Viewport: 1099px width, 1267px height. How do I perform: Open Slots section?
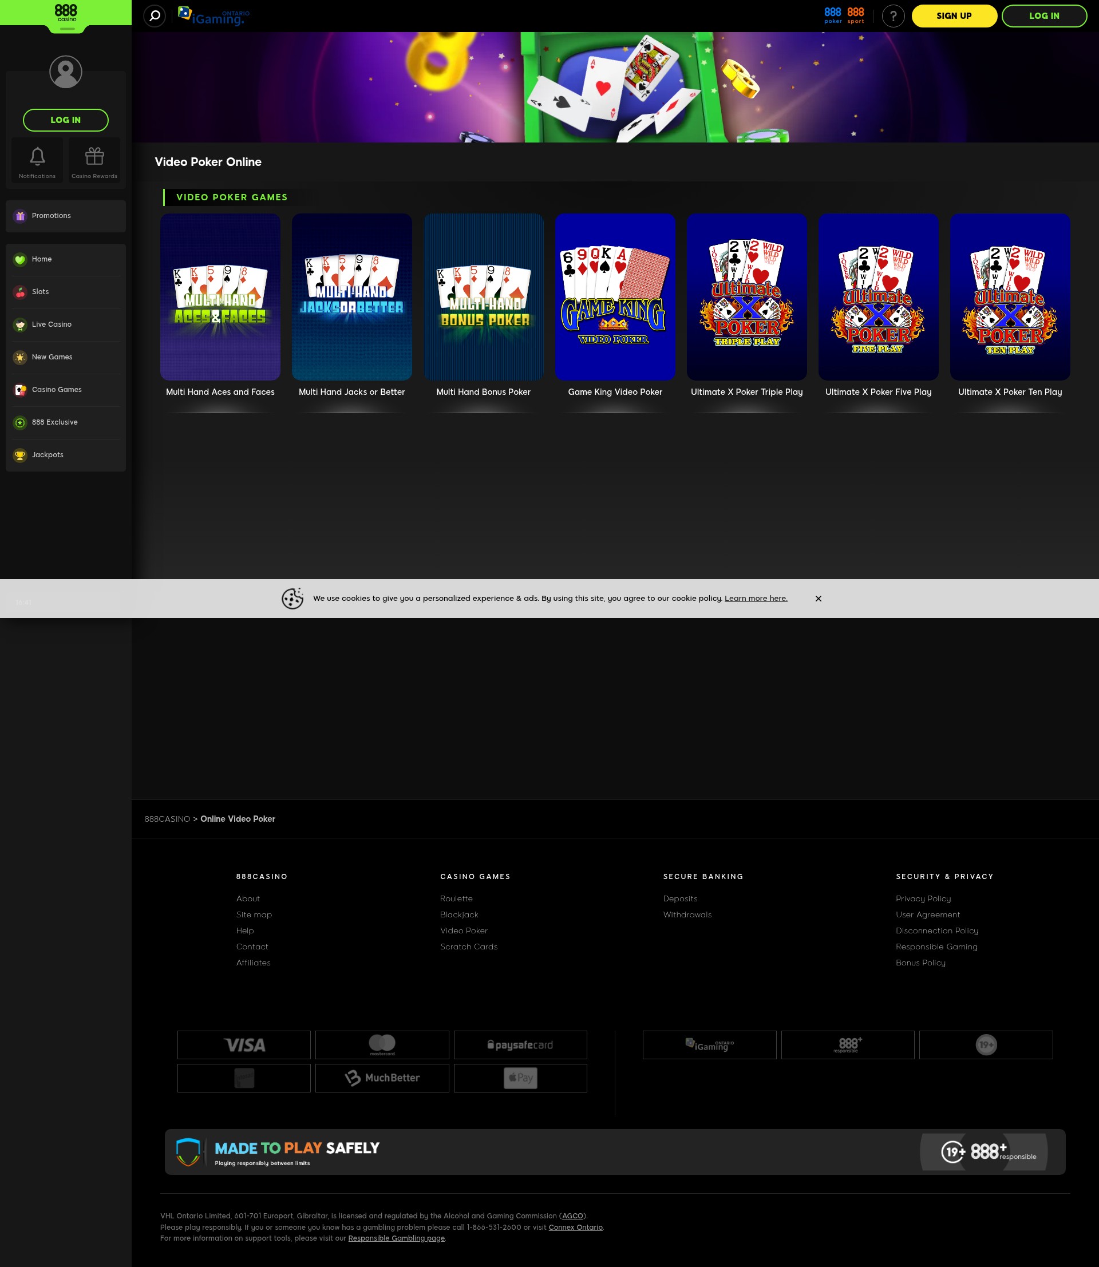pos(66,292)
